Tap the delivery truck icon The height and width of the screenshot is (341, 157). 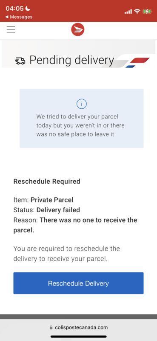click(20, 61)
